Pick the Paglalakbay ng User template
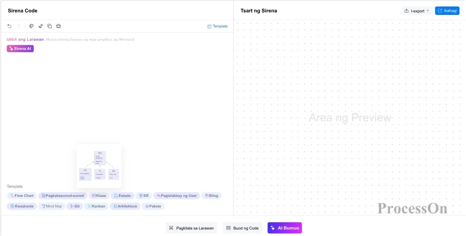 coord(177,195)
